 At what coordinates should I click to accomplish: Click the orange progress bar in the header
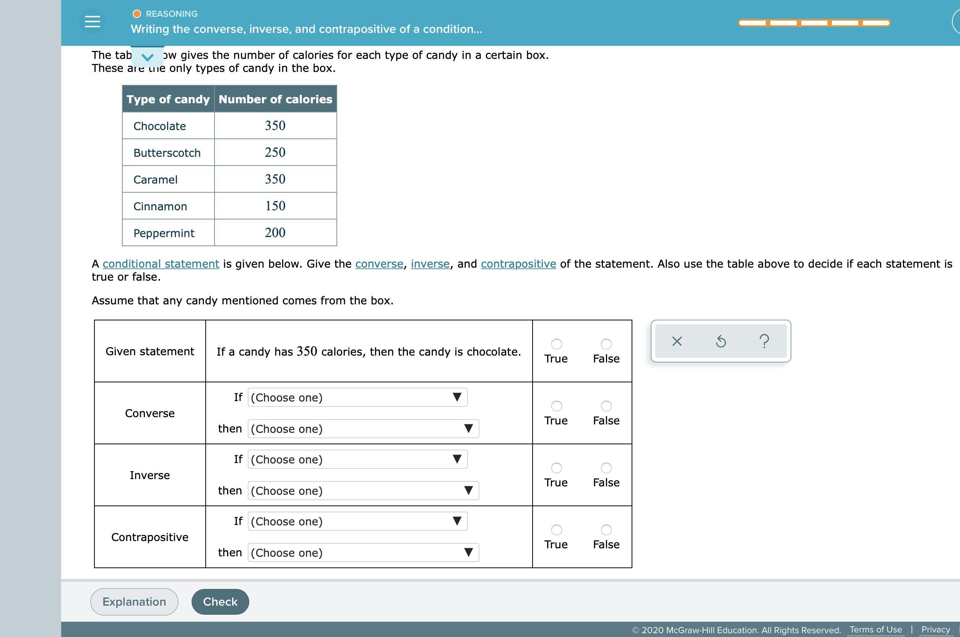coord(814,23)
